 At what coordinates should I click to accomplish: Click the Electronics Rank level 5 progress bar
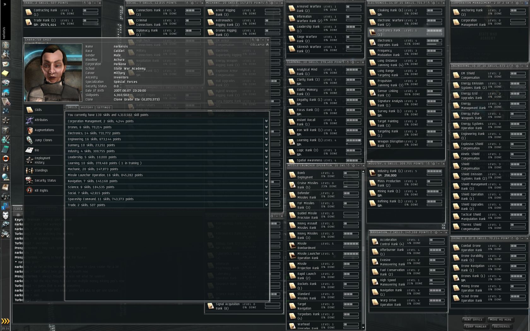click(434, 31)
